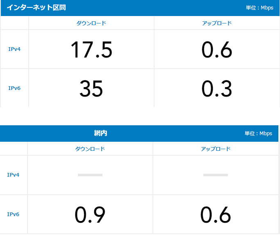
Task: Click the 17.5 IPv4 download value
Action: tap(91, 50)
